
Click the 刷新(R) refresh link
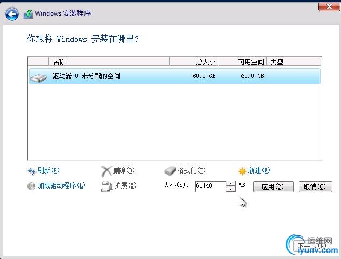48,170
